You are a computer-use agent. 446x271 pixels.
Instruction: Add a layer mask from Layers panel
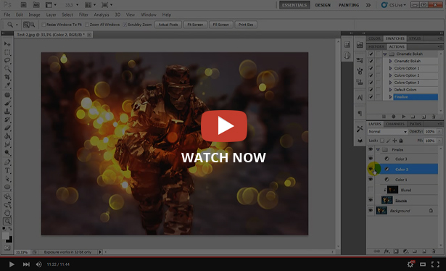tap(396, 251)
